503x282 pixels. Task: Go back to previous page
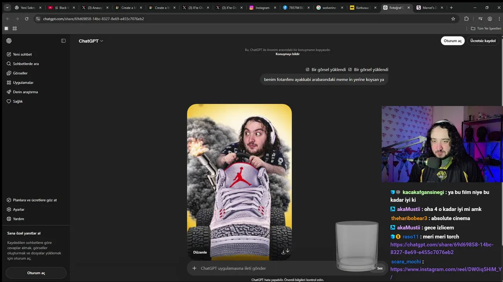click(8, 19)
